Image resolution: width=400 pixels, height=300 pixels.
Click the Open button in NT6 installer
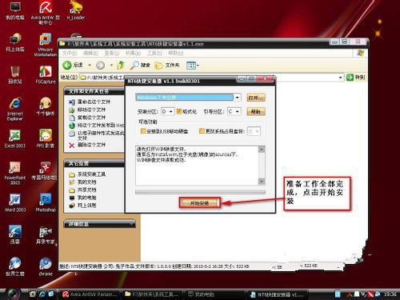coord(256,98)
